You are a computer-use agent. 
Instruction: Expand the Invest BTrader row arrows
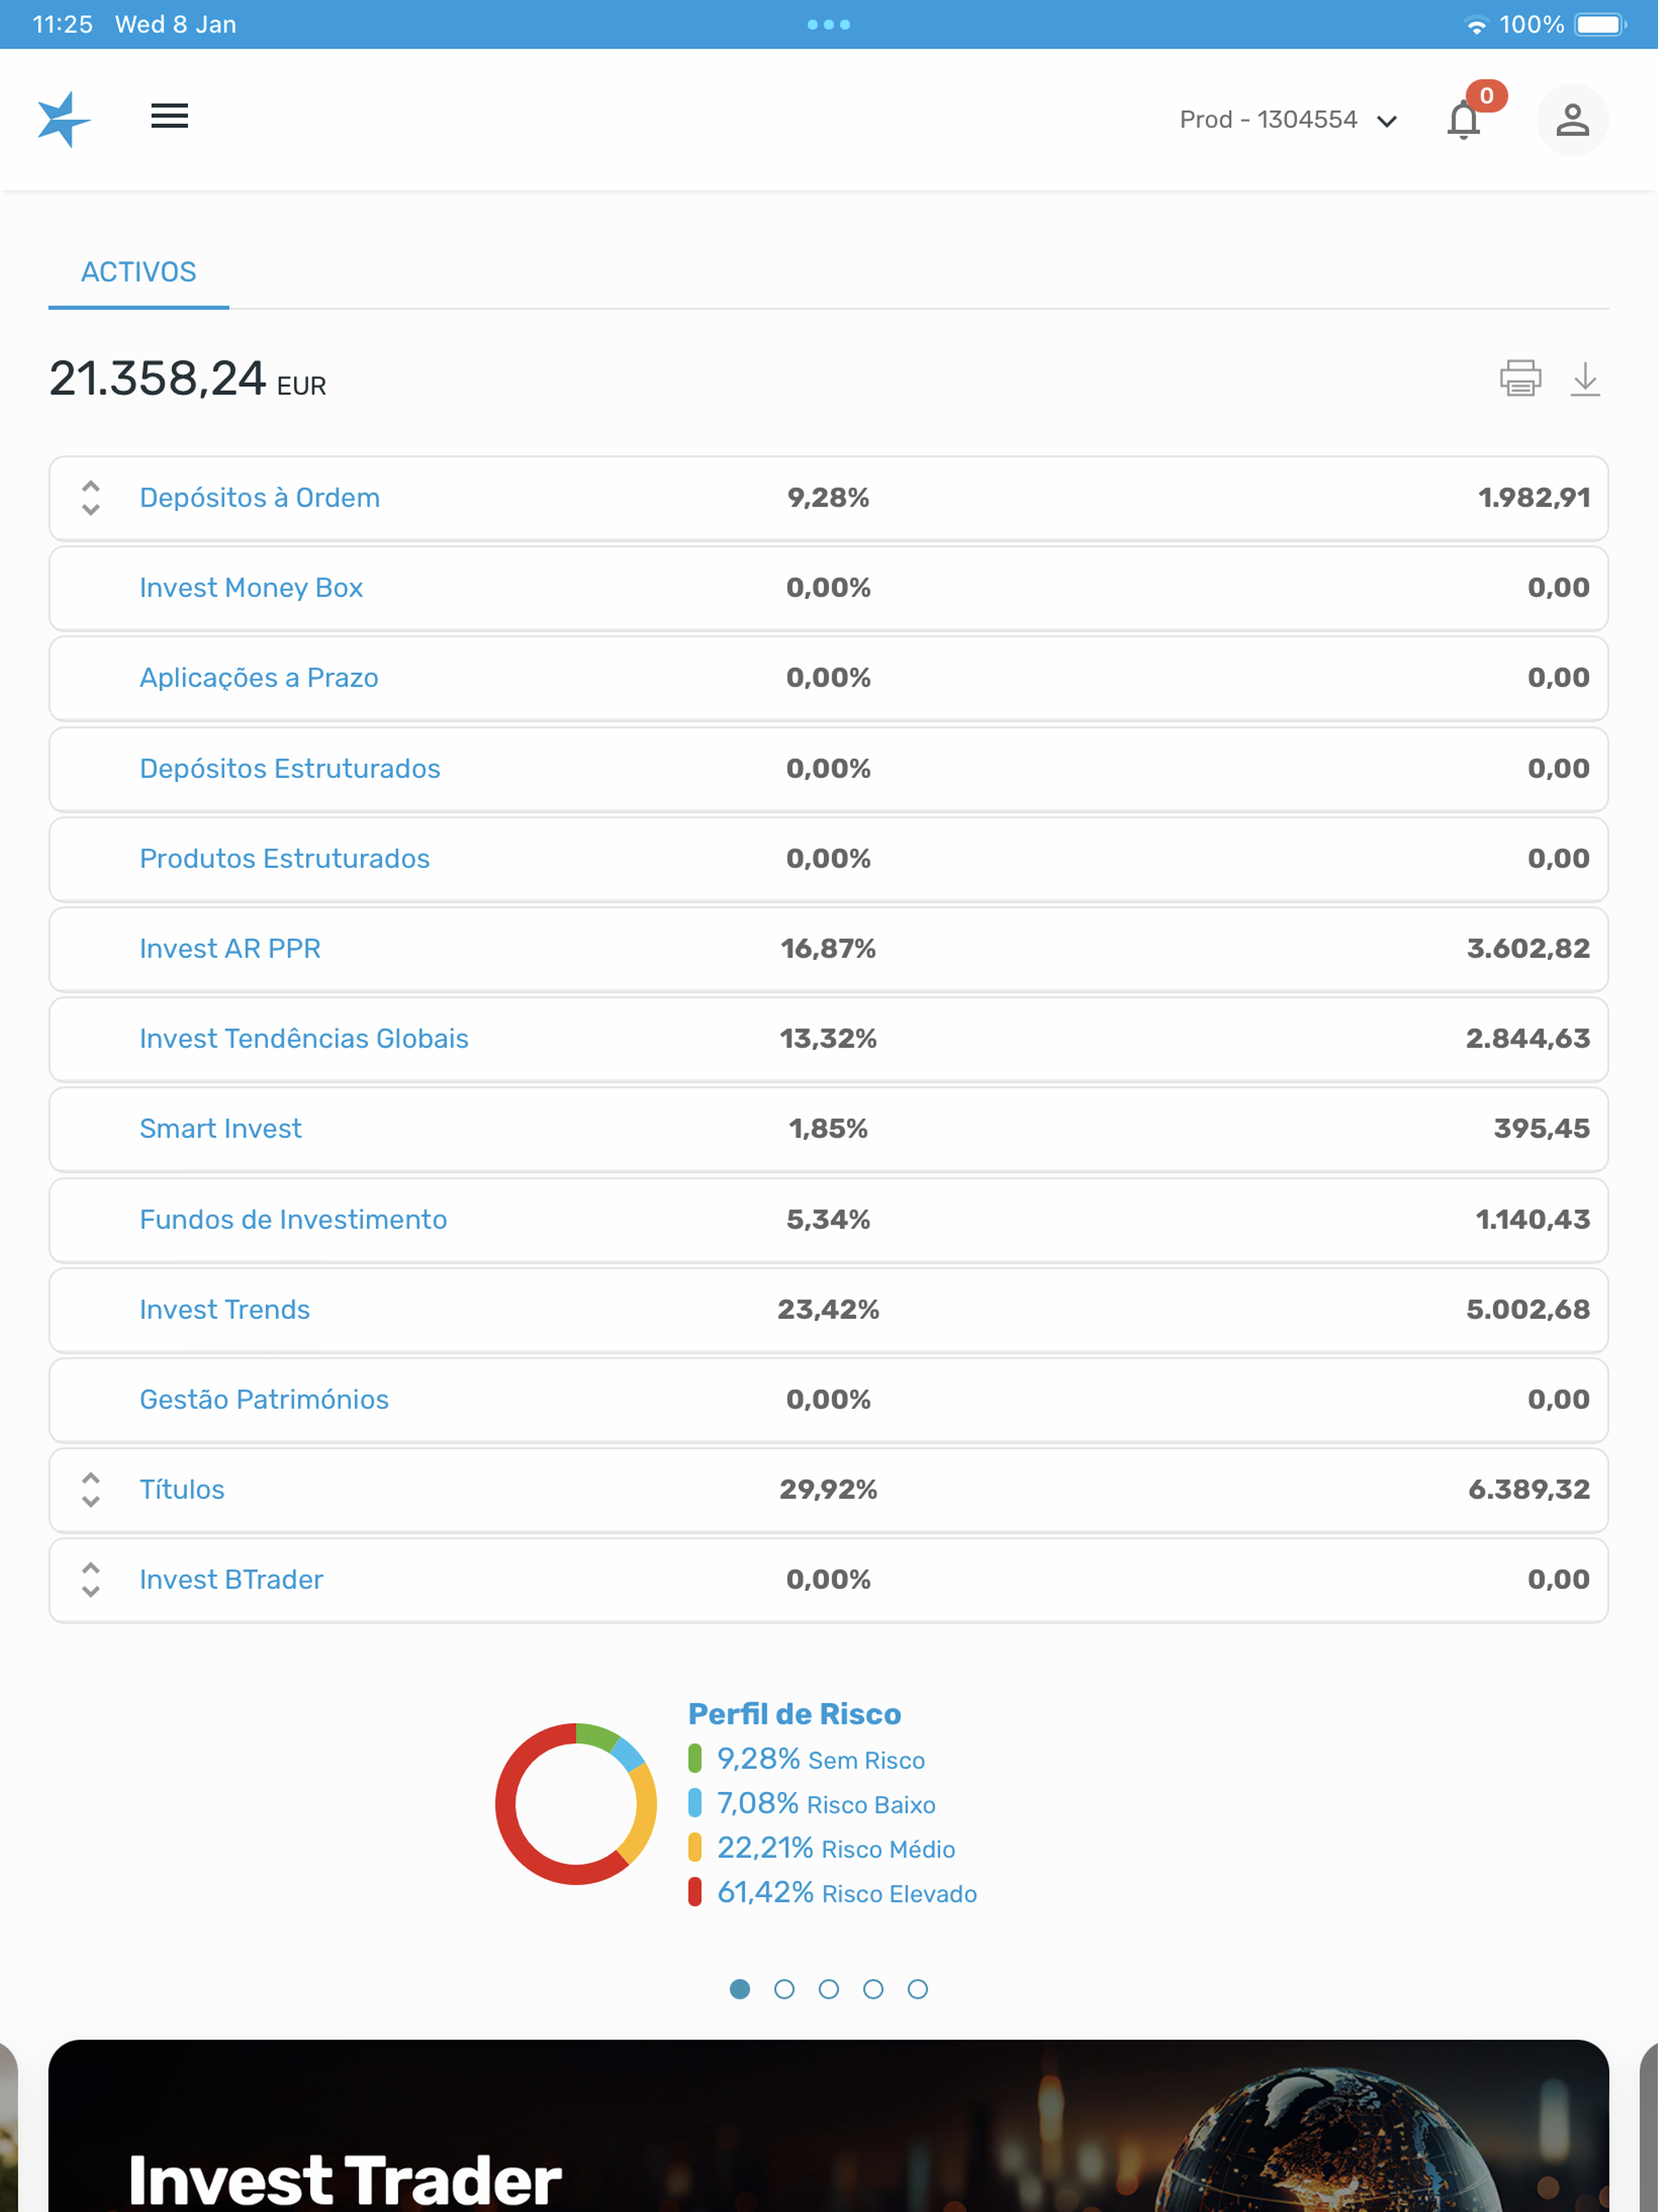[91, 1580]
